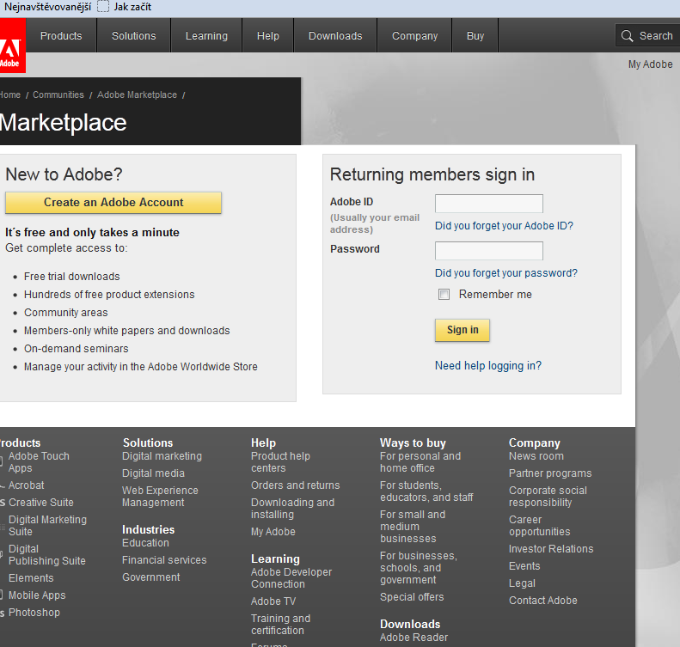Open Contact Adobe footer link

543,601
